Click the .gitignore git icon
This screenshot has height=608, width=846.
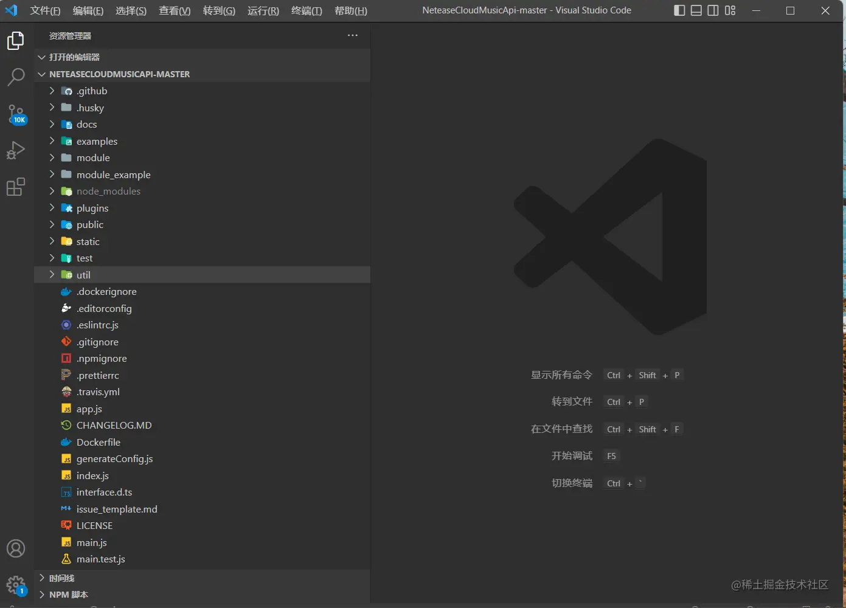66,342
